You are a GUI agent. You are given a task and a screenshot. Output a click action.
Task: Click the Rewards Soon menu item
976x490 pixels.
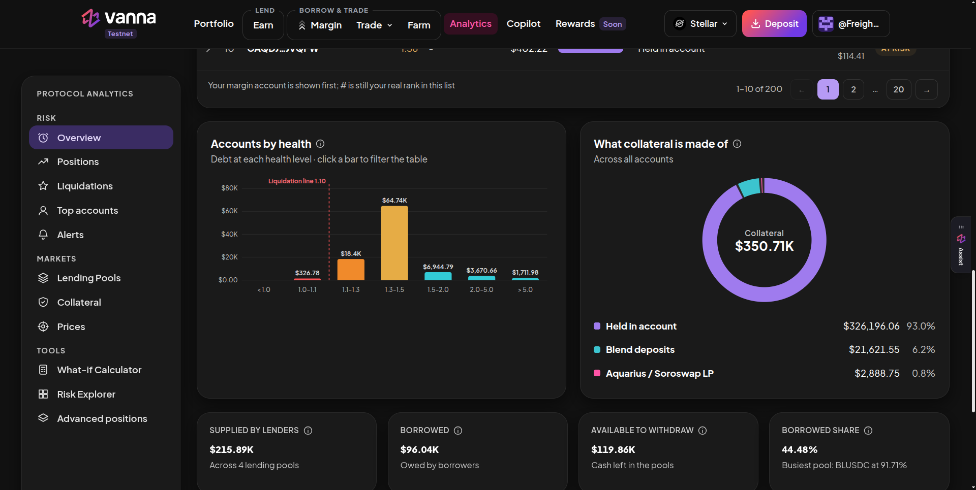click(x=590, y=24)
